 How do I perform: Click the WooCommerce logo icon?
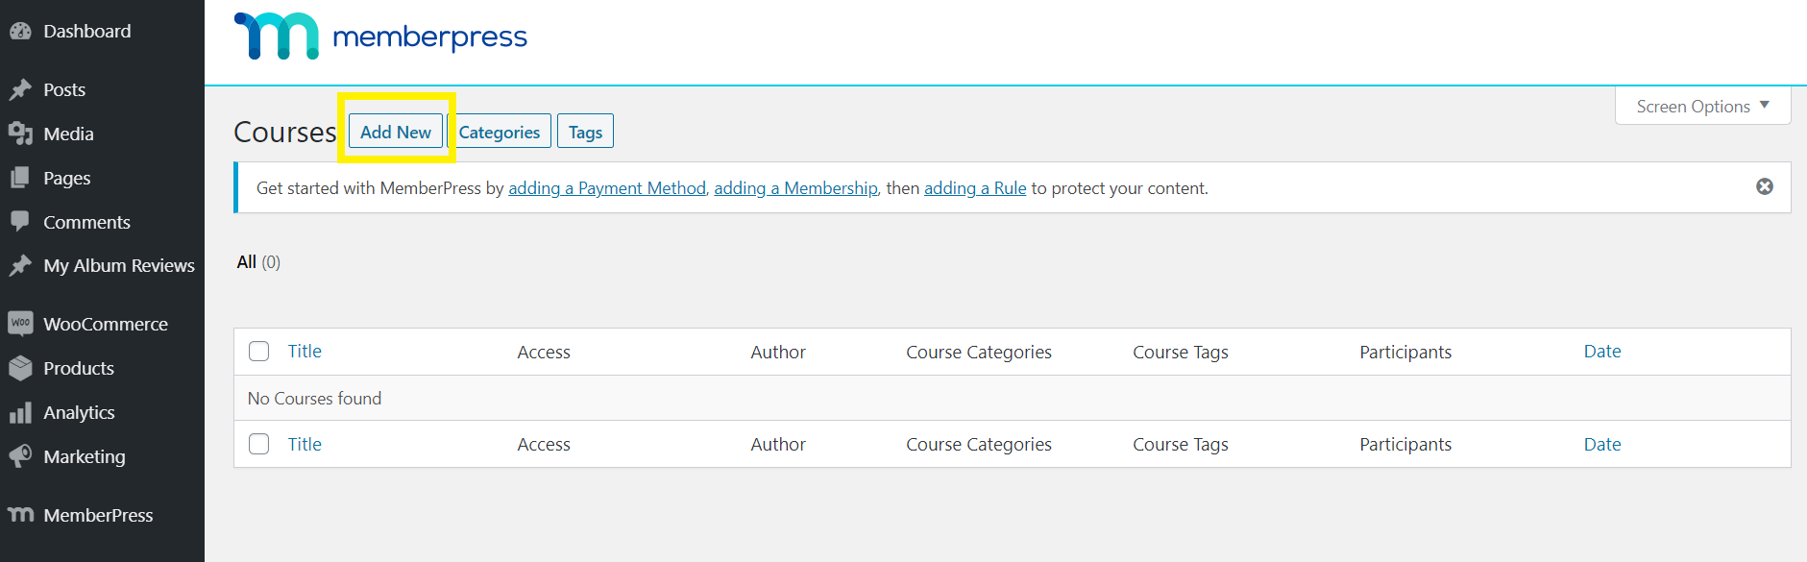20,323
